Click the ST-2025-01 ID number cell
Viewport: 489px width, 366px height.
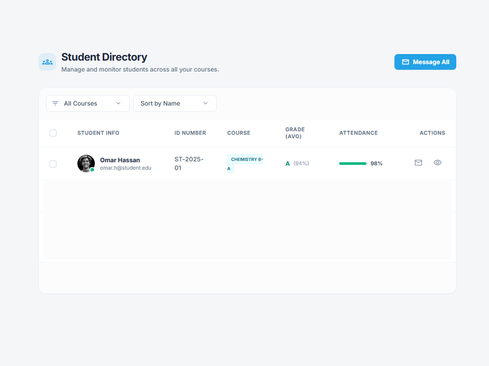pos(189,164)
